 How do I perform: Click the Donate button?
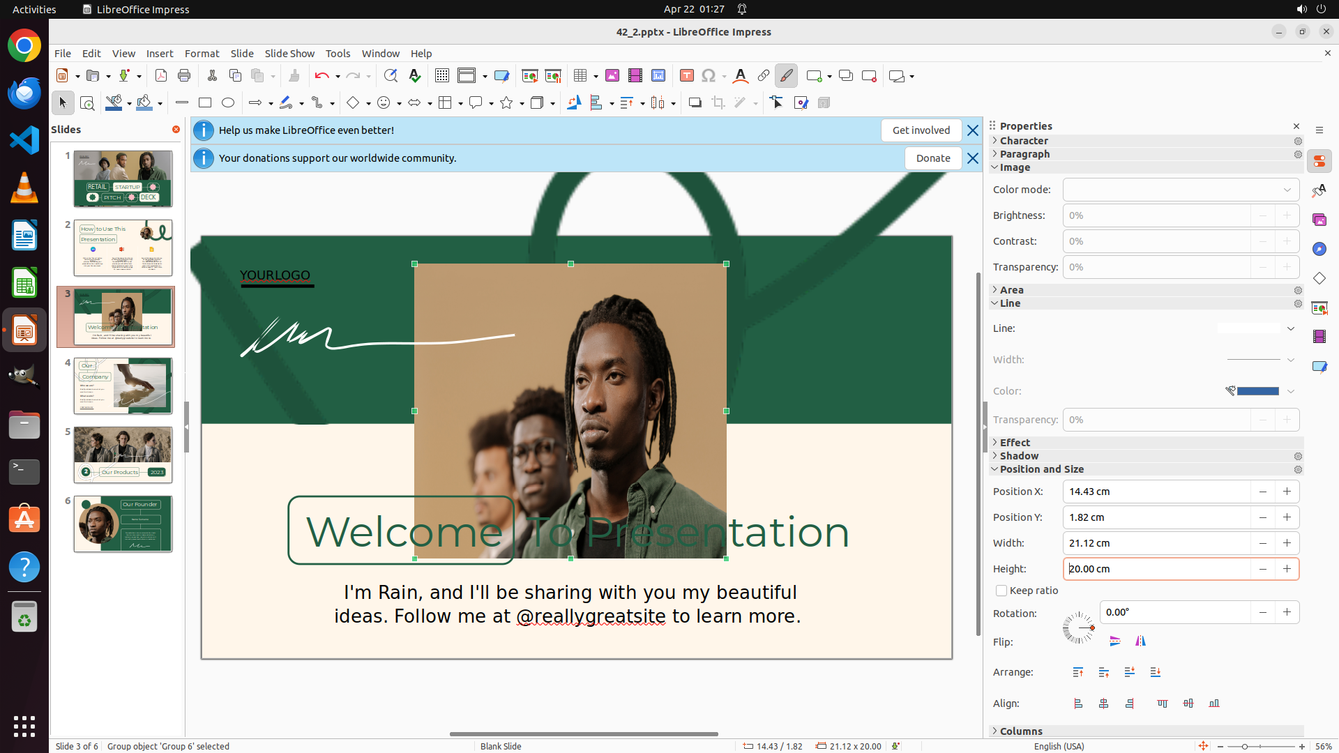coord(932,158)
